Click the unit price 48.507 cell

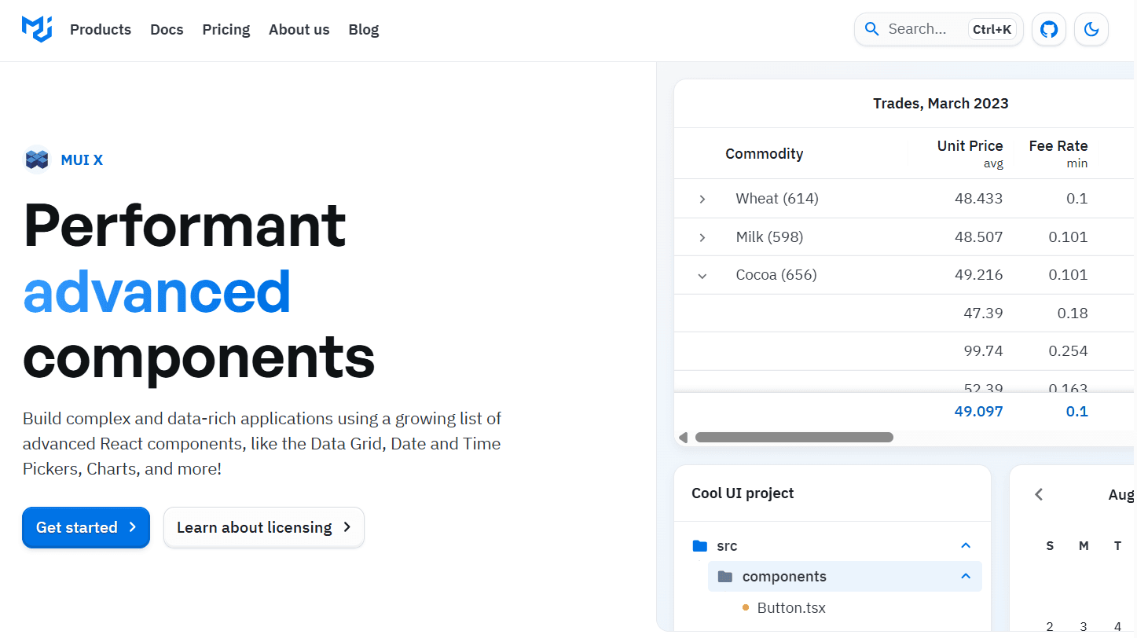978,237
